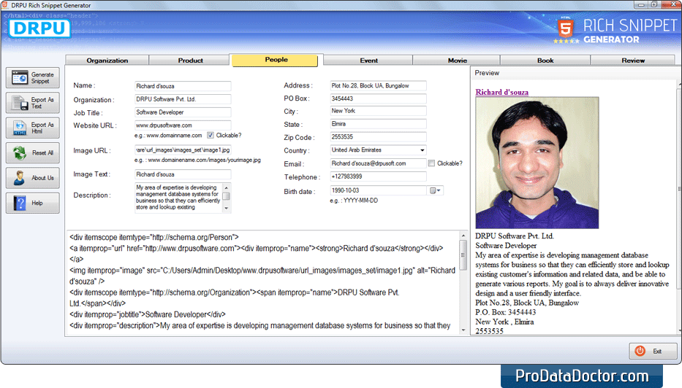The width and height of the screenshot is (682, 388).
Task: Click the code output scrollbar up arrow
Action: coord(463,236)
